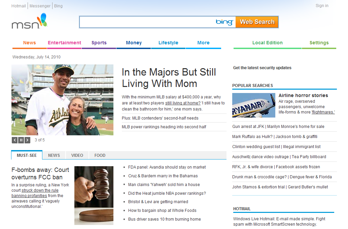Open the Local Edition menu
Screen dimensions: 348x229
[267, 43]
